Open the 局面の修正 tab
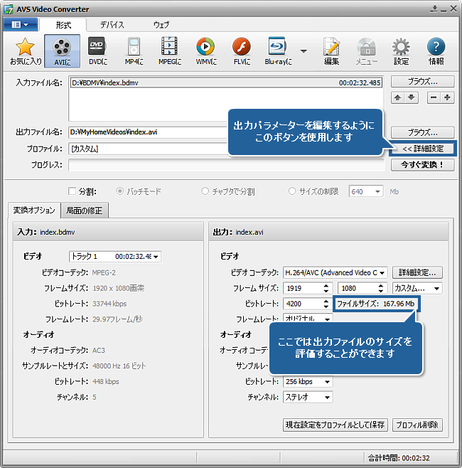 [x=84, y=210]
